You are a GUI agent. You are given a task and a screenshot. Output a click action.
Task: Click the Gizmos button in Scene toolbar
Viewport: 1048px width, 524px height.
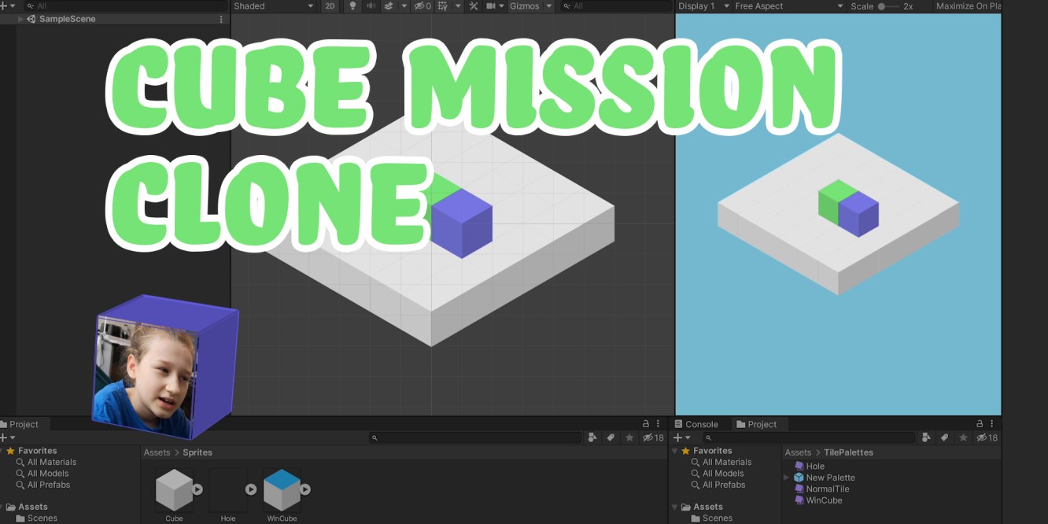point(525,6)
